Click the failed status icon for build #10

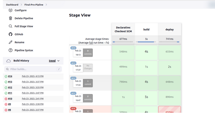(6, 99)
